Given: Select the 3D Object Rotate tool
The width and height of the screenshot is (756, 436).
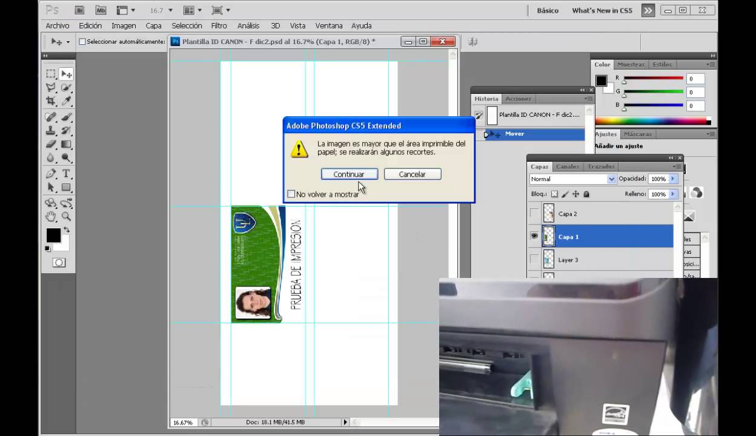Looking at the screenshot, I should pos(51,203).
